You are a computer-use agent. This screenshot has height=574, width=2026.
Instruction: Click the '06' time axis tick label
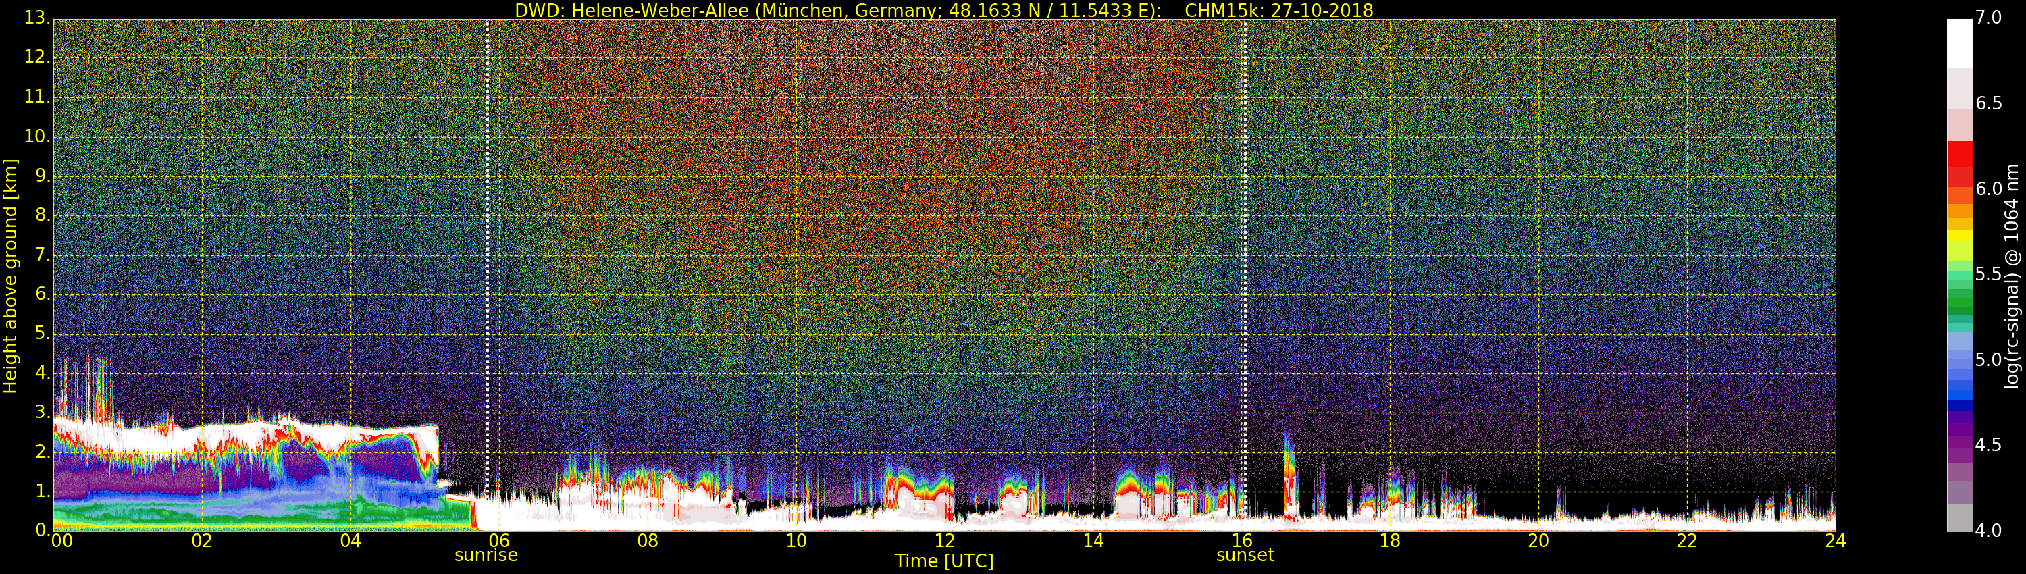click(500, 541)
